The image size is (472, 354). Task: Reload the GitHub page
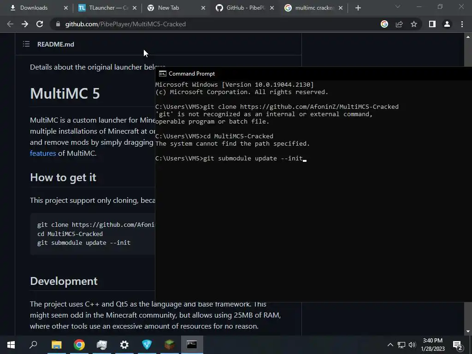(x=40, y=24)
